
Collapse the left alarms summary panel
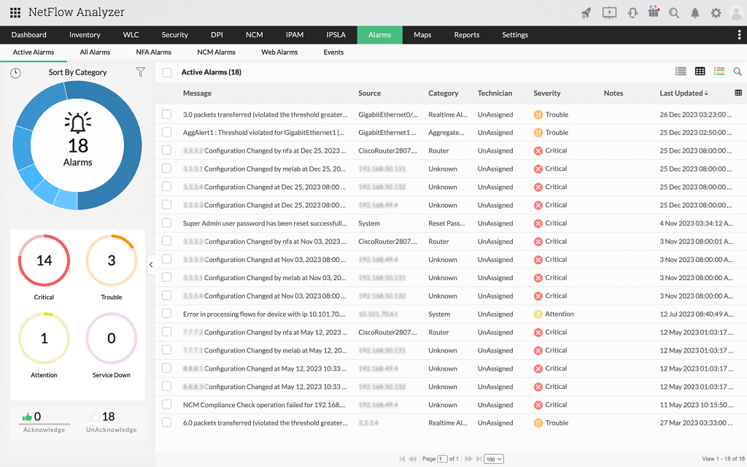click(151, 264)
